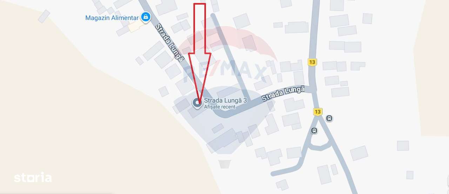The height and width of the screenshot is (194, 449).
Task: Select the Strada Lungă 3 location pin
Action: (196, 103)
